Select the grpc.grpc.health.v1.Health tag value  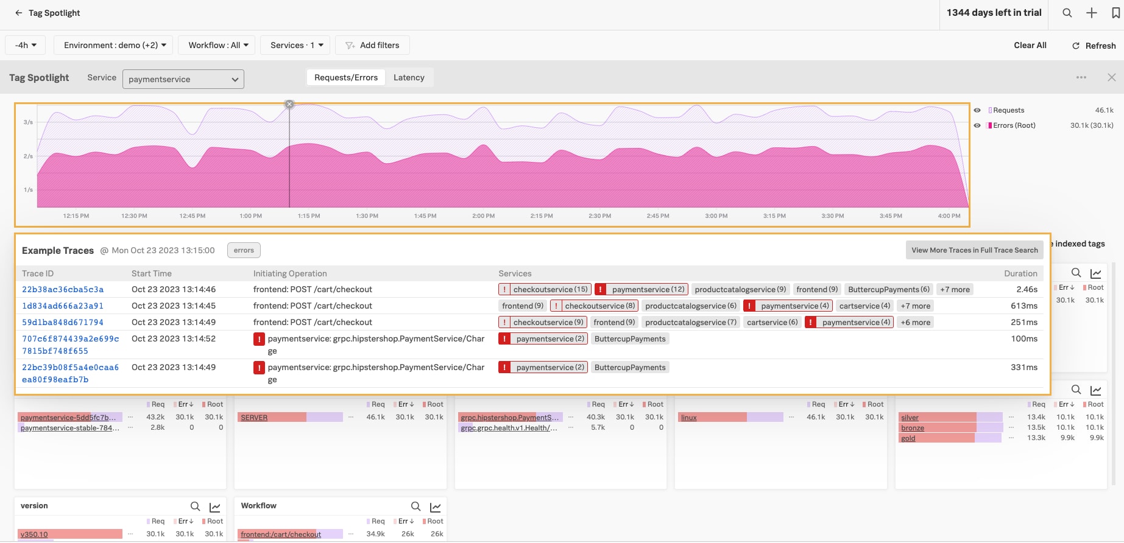(x=509, y=428)
